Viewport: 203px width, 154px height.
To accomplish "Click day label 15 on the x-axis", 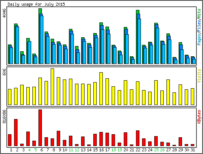I will pyautogui.click(x=95, y=150).
